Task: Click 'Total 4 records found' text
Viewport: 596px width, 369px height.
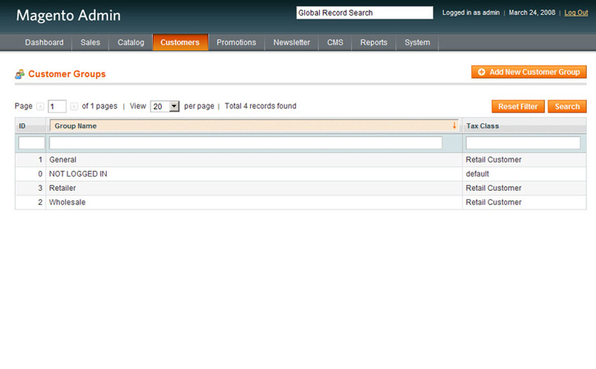Action: tap(260, 106)
